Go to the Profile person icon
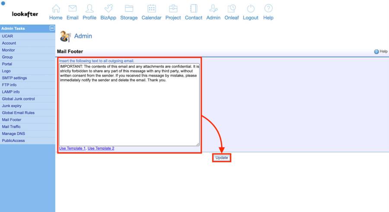389x212 pixels. (89, 9)
